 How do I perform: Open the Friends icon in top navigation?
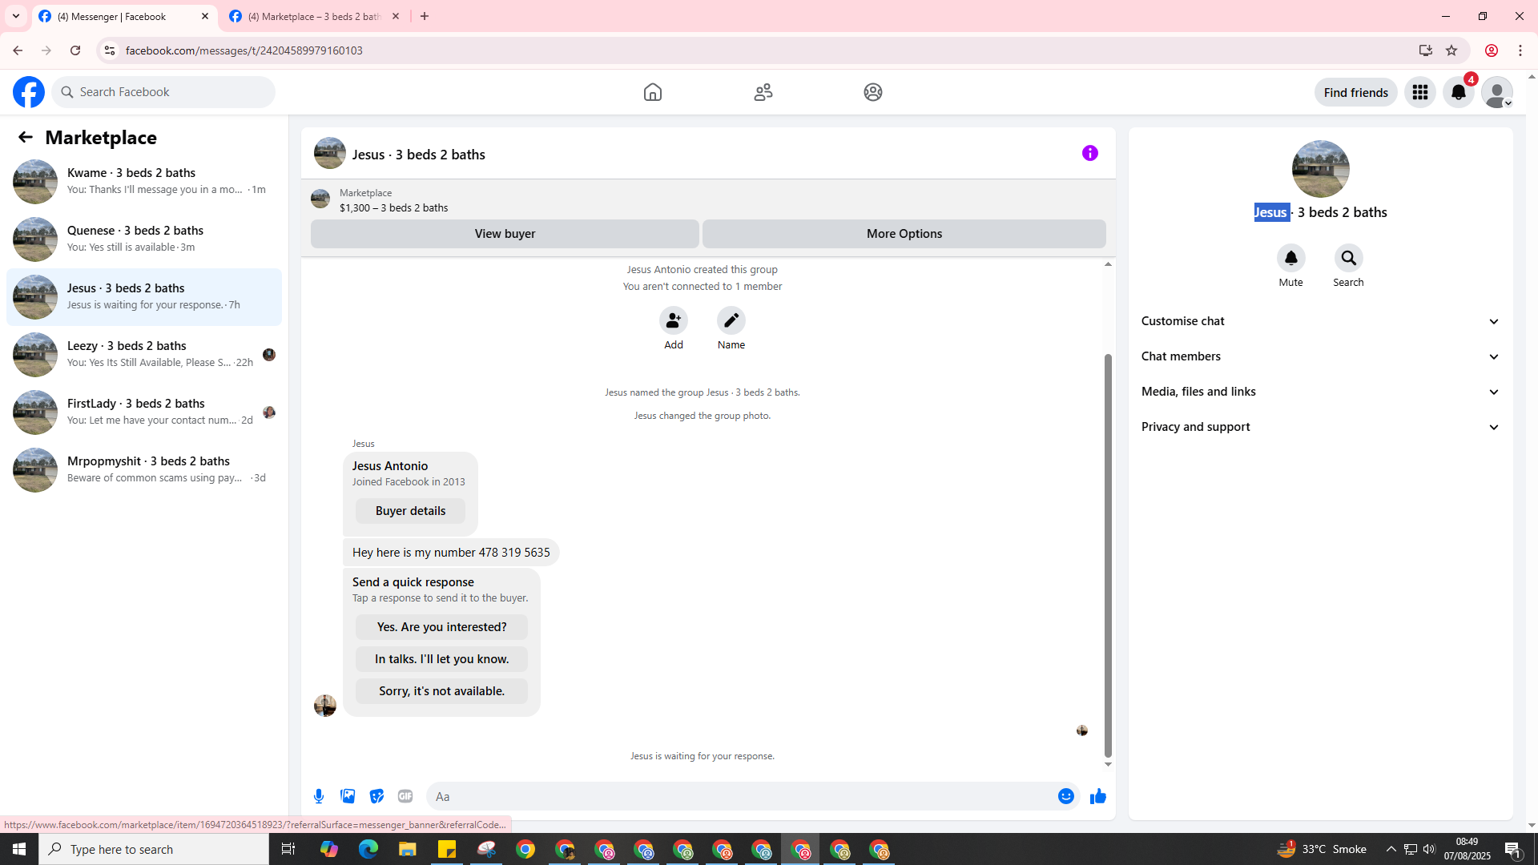(763, 92)
